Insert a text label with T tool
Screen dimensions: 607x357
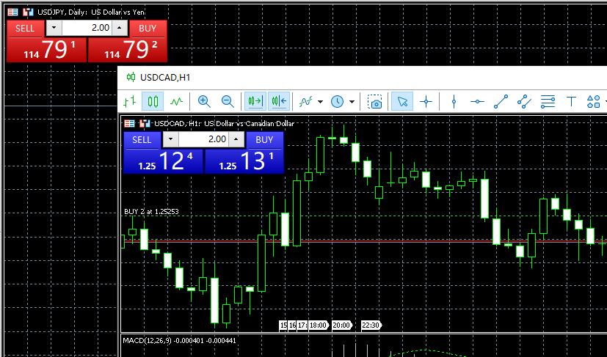tap(571, 102)
